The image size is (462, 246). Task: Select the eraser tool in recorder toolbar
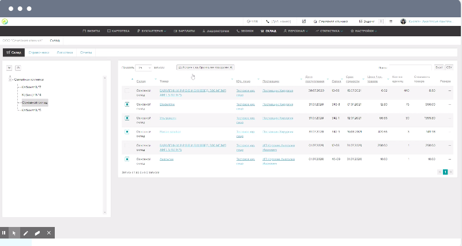point(37,233)
